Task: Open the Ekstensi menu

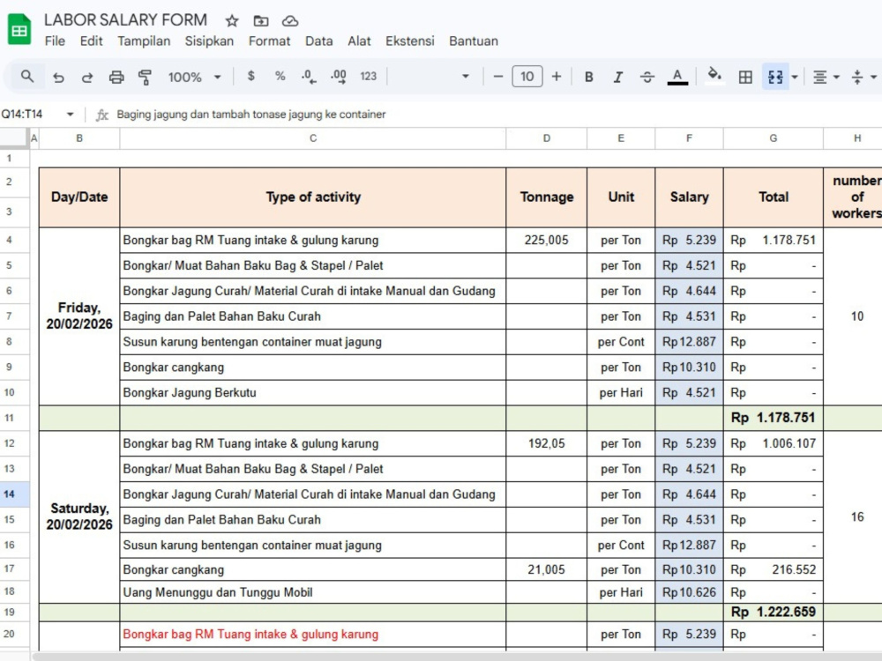Action: coord(410,41)
